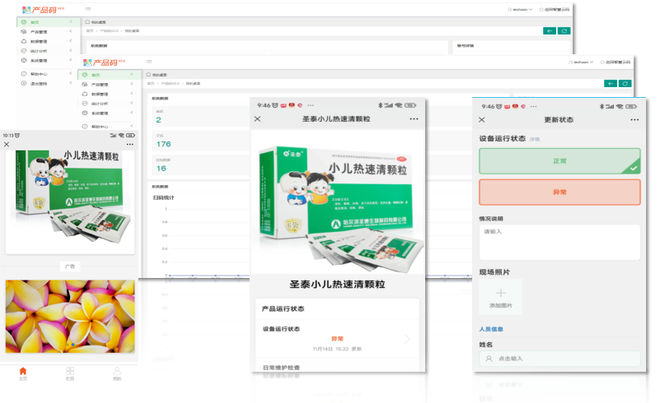The height and width of the screenshot is (403, 660).
Task: Click the 详情 link beside 设备运行状态
Action: click(535, 139)
